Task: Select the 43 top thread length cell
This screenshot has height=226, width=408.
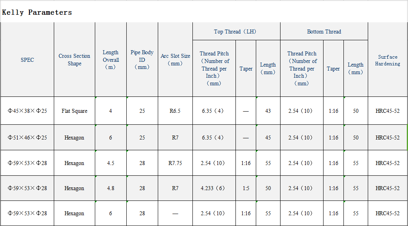Action: click(268, 111)
